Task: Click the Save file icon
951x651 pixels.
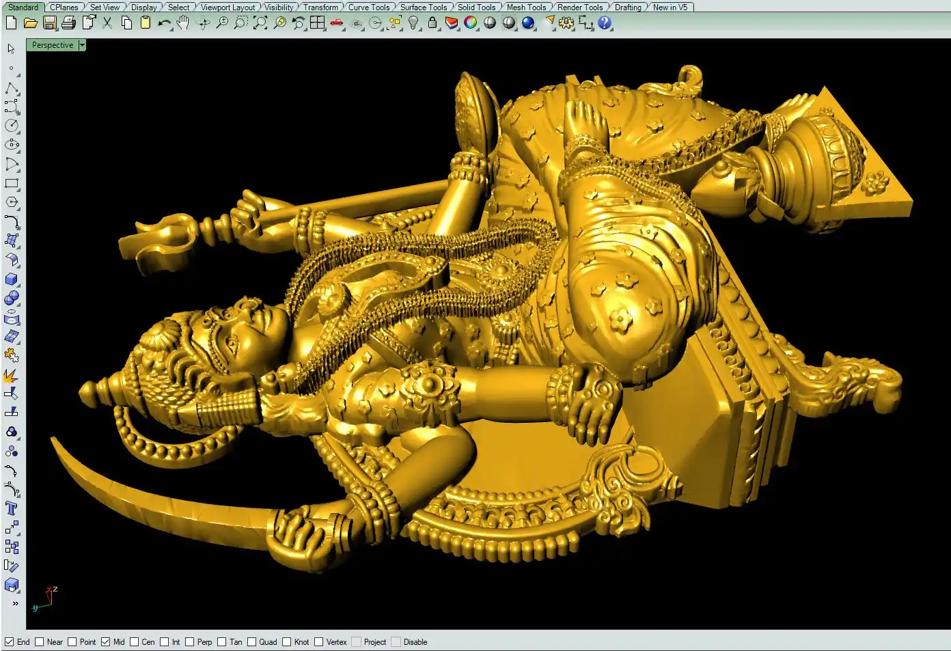Action: click(x=49, y=23)
